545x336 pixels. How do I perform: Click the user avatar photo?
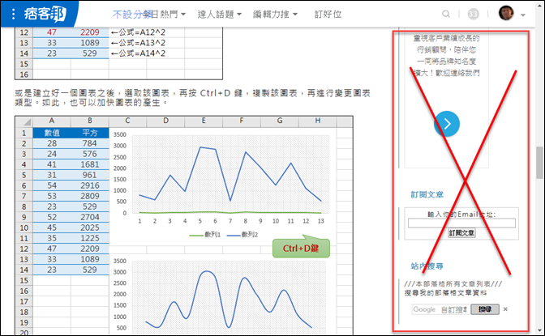pos(506,13)
